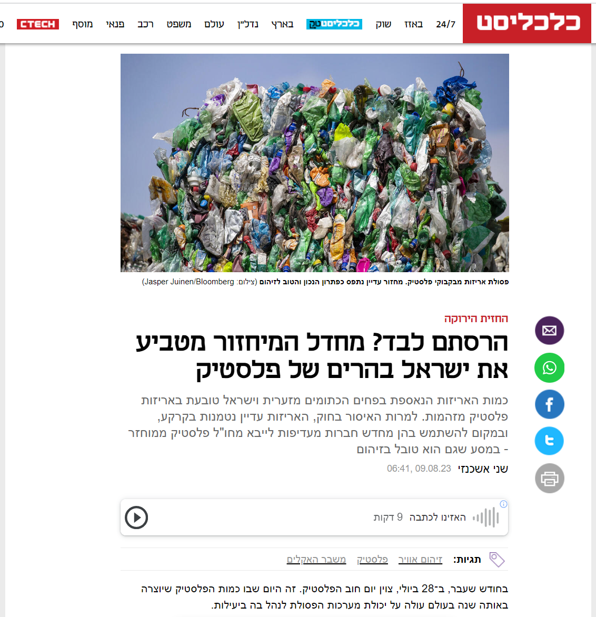Open the Calcalist red logo homepage
The height and width of the screenshot is (617, 596).
tap(527, 23)
